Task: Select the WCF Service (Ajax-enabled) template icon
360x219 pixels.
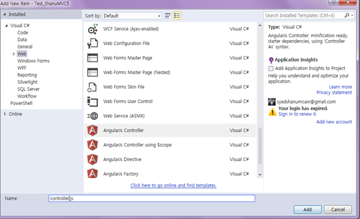Action: [x=93, y=29]
